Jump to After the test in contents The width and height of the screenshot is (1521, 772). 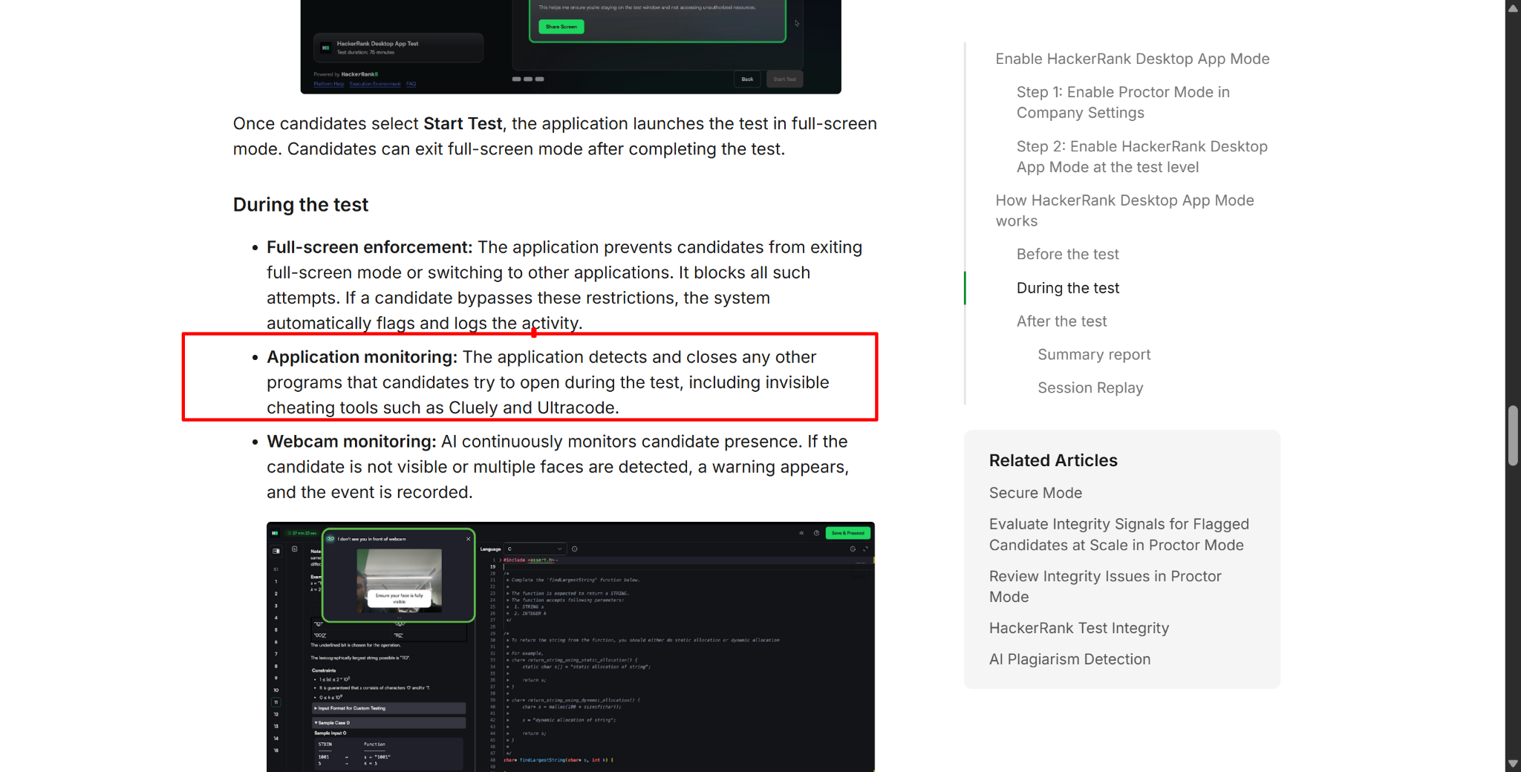(1061, 321)
